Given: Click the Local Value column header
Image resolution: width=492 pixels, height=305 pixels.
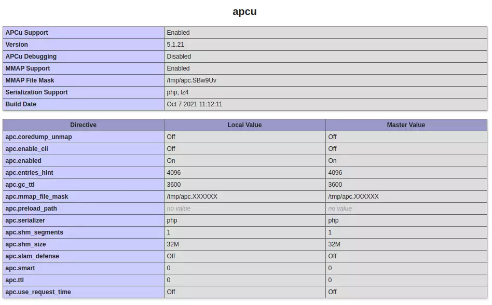Looking at the screenshot, I should pyautogui.click(x=244, y=125).
